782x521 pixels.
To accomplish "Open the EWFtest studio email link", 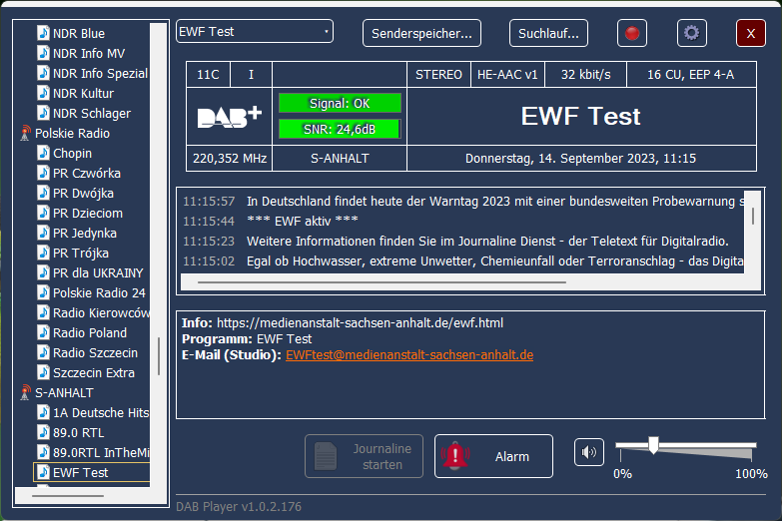I will tap(409, 355).
